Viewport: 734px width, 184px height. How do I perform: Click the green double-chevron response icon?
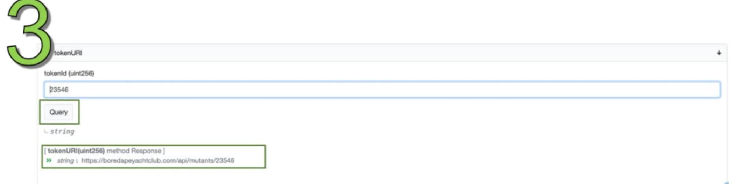point(49,160)
